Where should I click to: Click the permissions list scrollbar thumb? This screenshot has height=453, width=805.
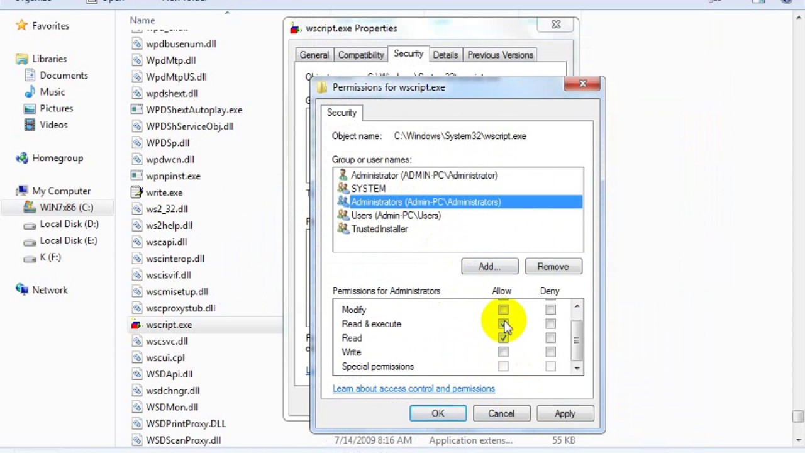click(576, 340)
